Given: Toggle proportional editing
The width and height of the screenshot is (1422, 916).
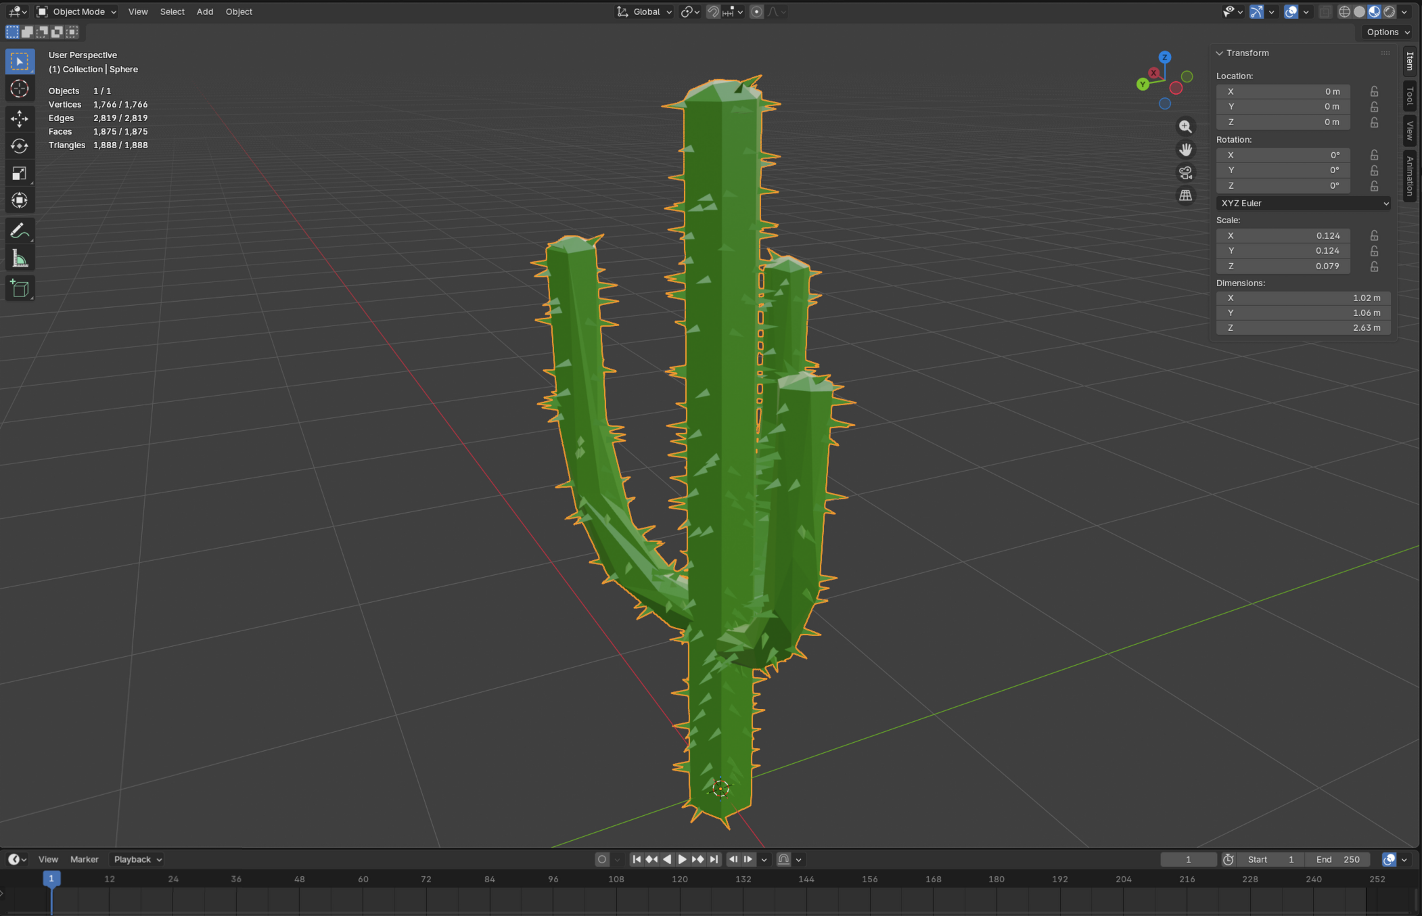Looking at the screenshot, I should pos(756,12).
